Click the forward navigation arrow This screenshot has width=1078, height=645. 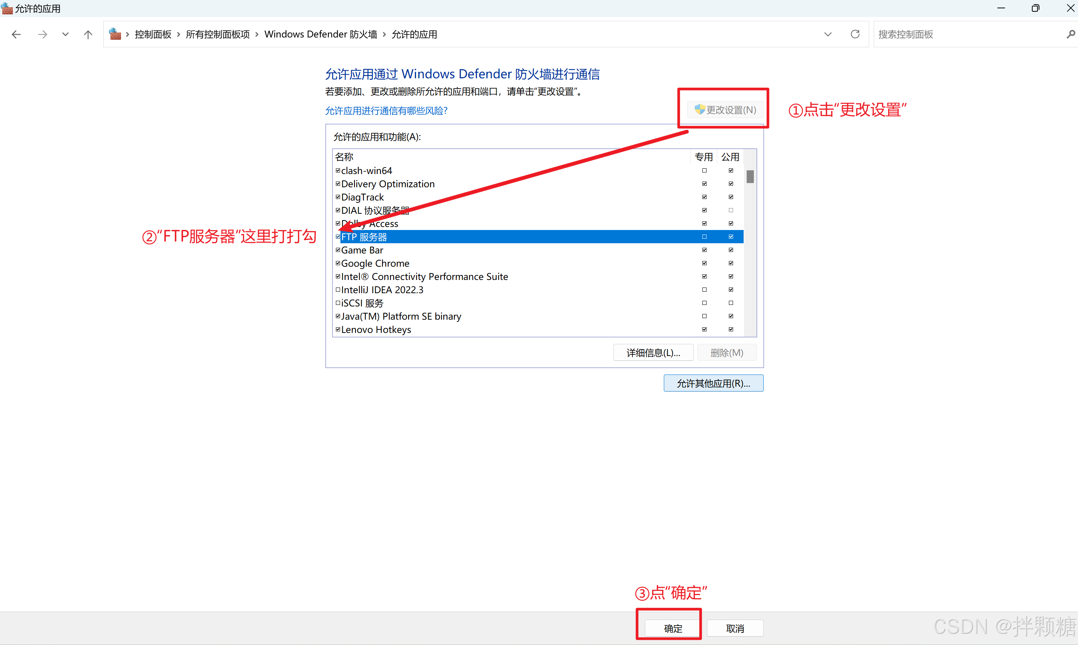coord(42,34)
